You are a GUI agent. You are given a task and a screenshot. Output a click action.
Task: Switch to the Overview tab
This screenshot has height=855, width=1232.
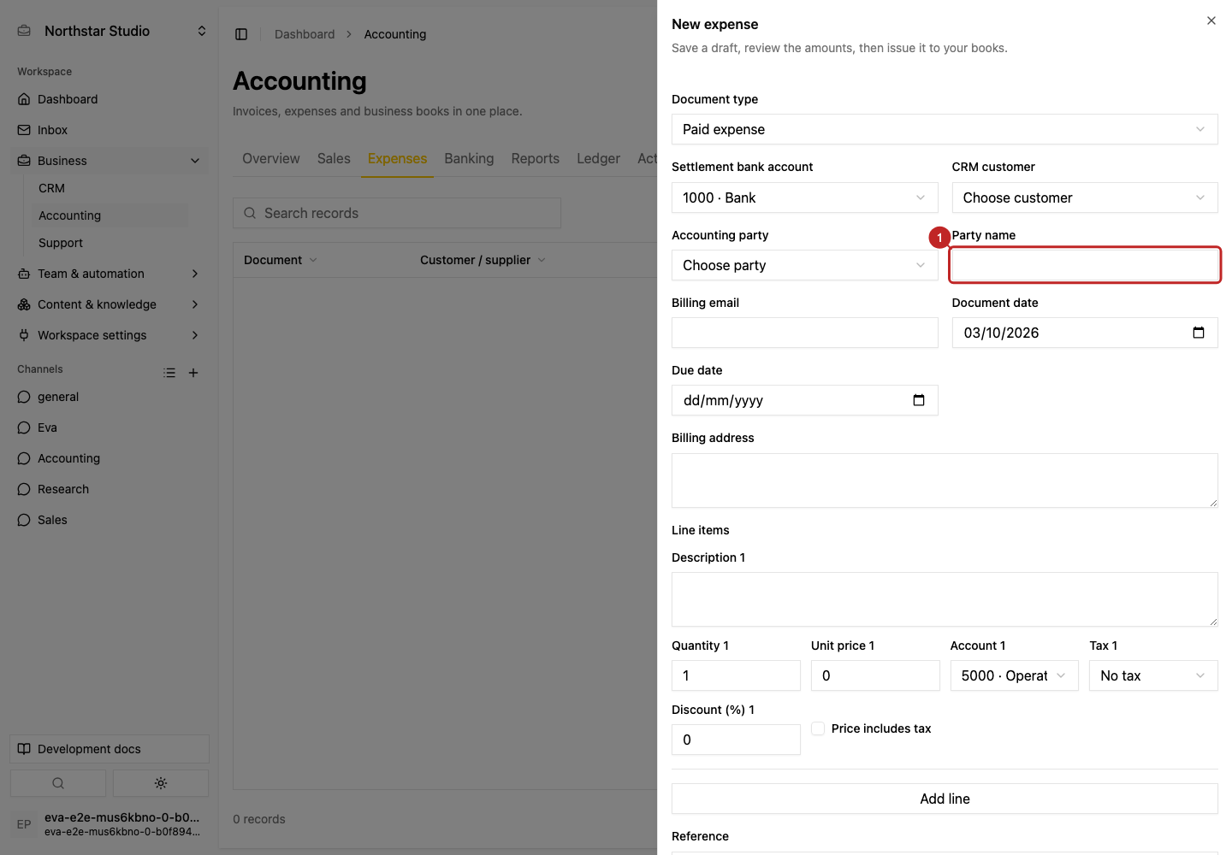coord(271,158)
